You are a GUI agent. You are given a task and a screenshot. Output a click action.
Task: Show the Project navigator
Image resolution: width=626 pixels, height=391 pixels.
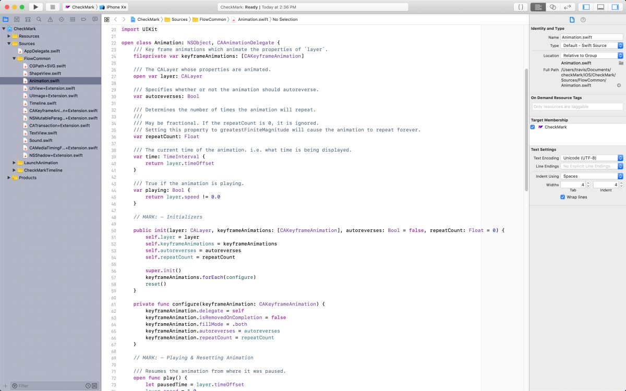point(6,19)
